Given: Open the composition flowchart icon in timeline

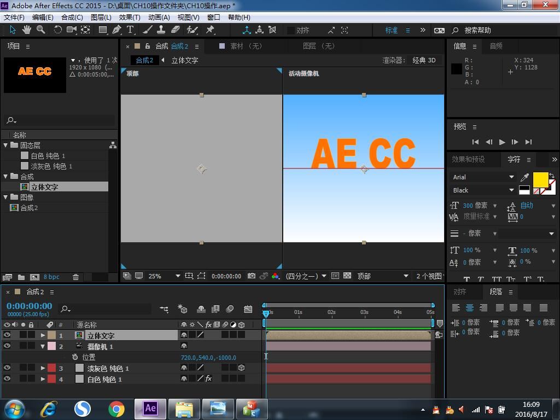Looking at the screenshot, I should click(164, 309).
